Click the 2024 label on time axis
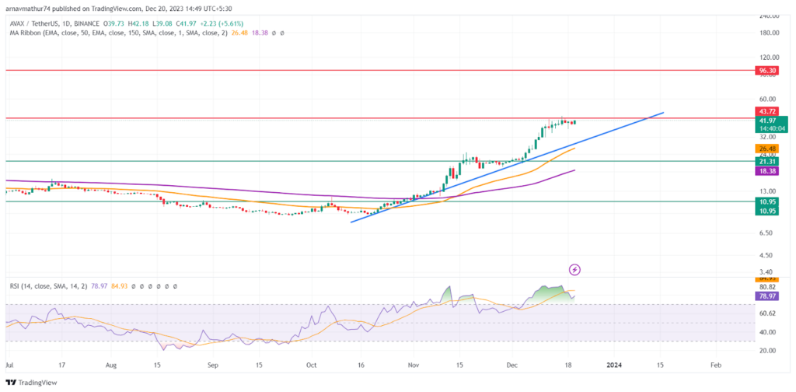 point(614,365)
